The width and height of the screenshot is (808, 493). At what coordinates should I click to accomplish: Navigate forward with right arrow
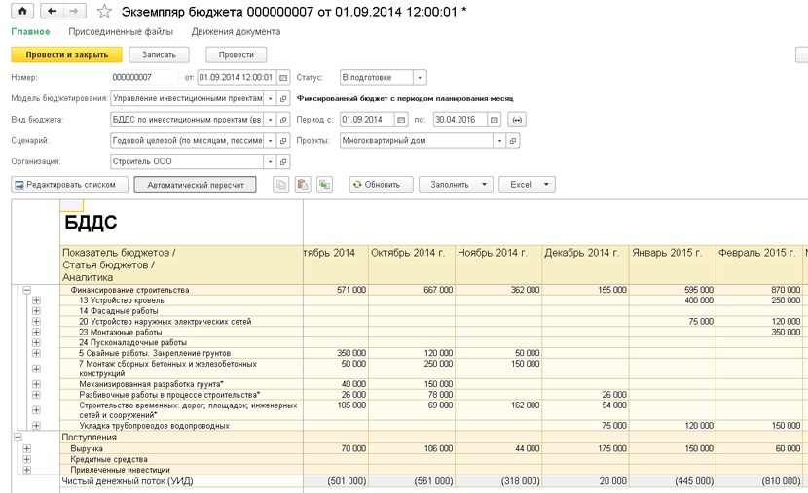click(74, 11)
